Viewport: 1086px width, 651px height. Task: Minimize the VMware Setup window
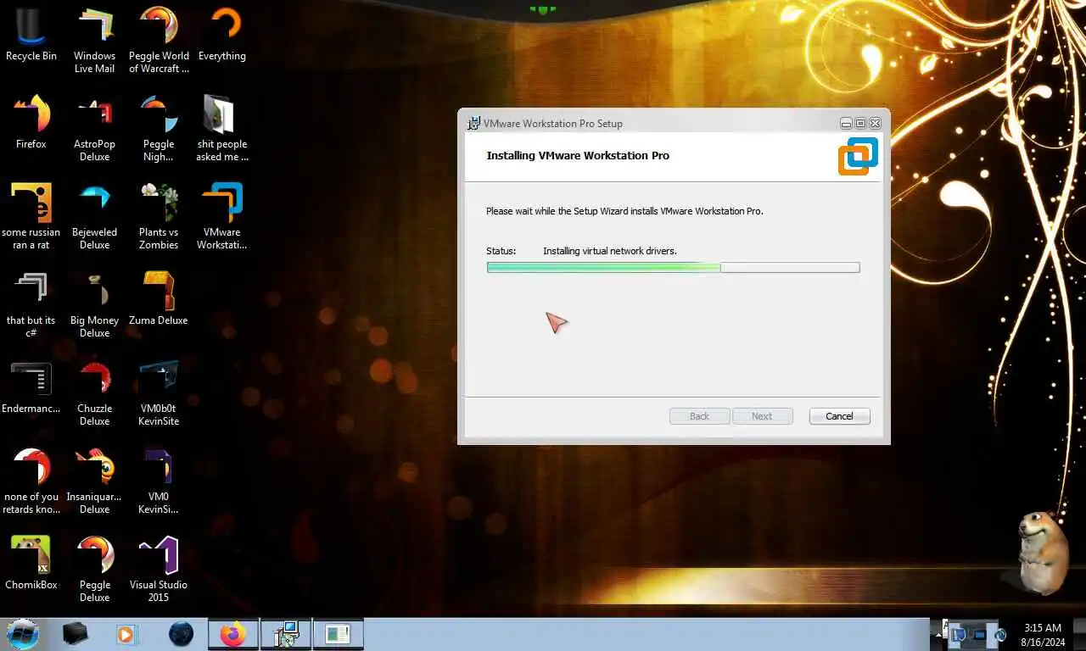click(846, 123)
